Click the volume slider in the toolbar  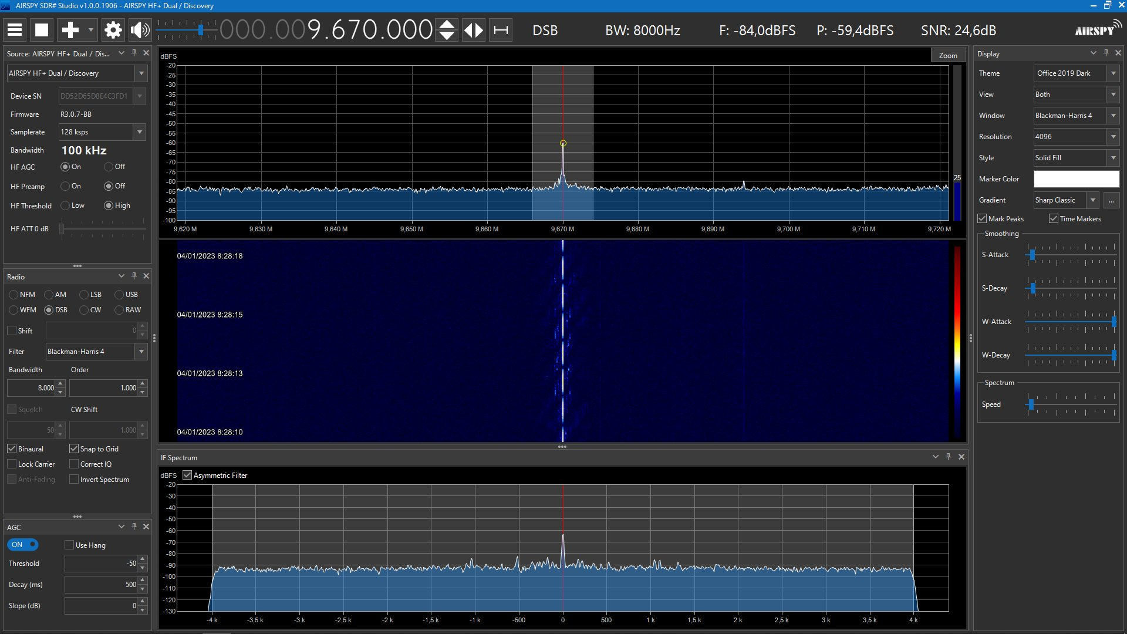(186, 30)
